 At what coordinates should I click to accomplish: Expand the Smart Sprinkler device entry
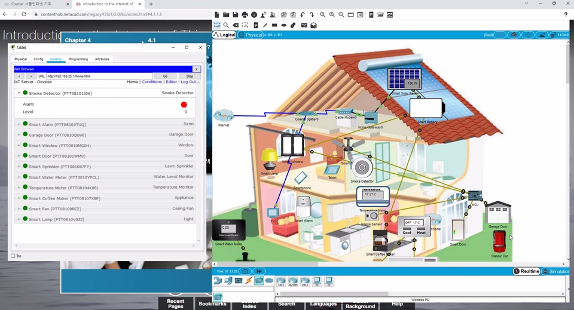(19, 166)
